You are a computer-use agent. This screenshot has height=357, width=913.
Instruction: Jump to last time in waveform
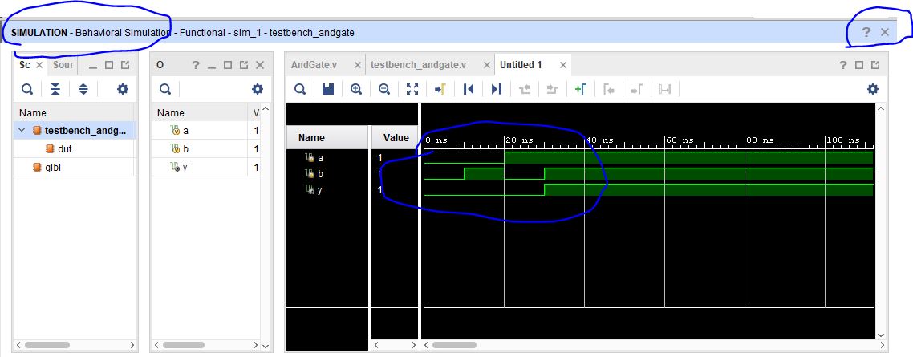tap(497, 89)
